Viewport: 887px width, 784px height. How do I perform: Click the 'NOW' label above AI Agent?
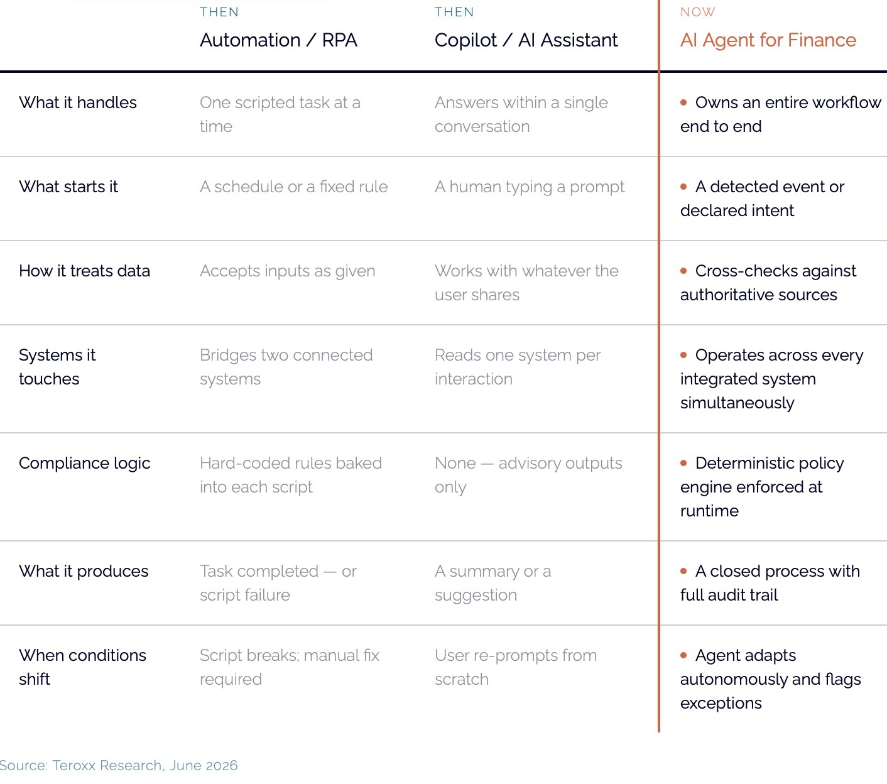(x=698, y=12)
